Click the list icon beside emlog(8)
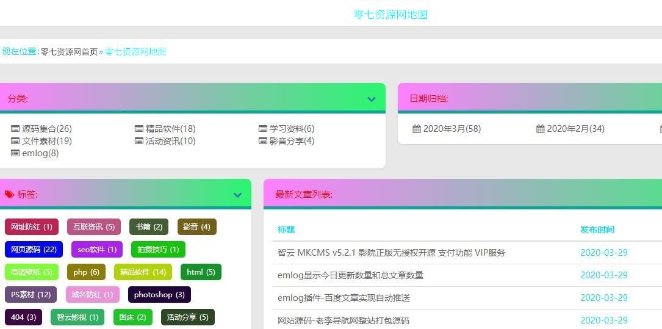Screen dimensions: 662x329 tap(15, 153)
